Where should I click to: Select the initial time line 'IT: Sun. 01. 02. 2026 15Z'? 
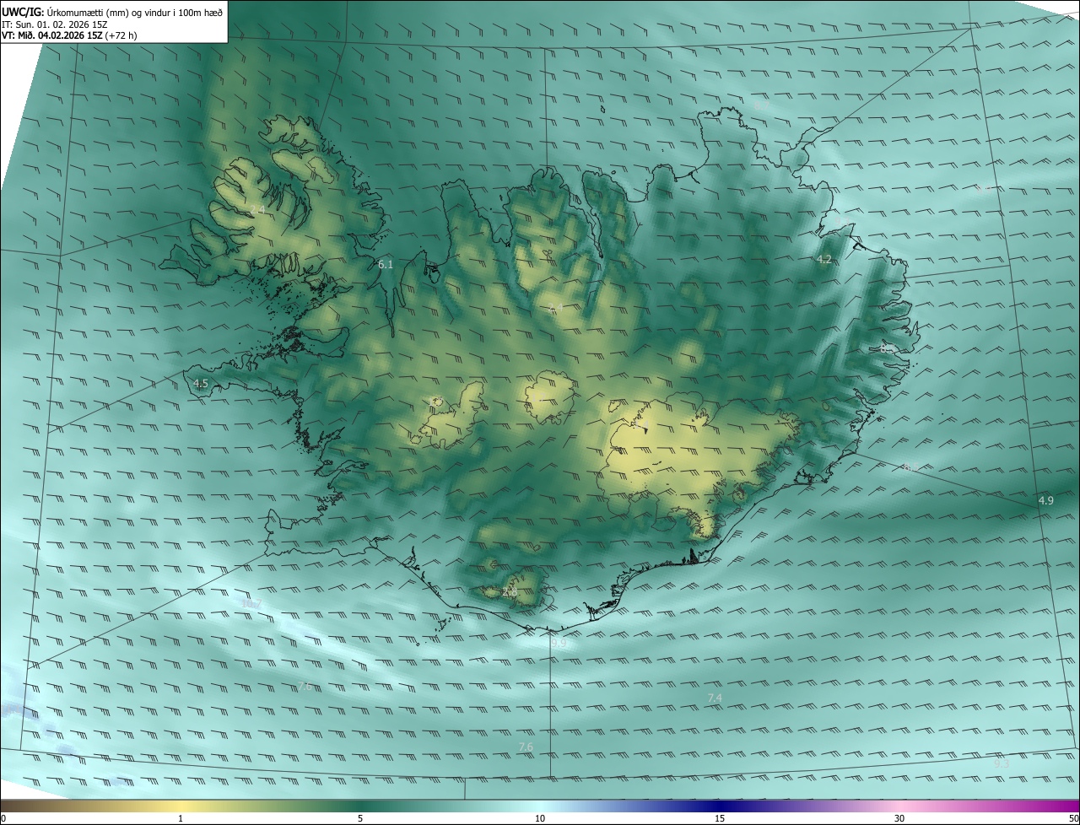[55, 24]
